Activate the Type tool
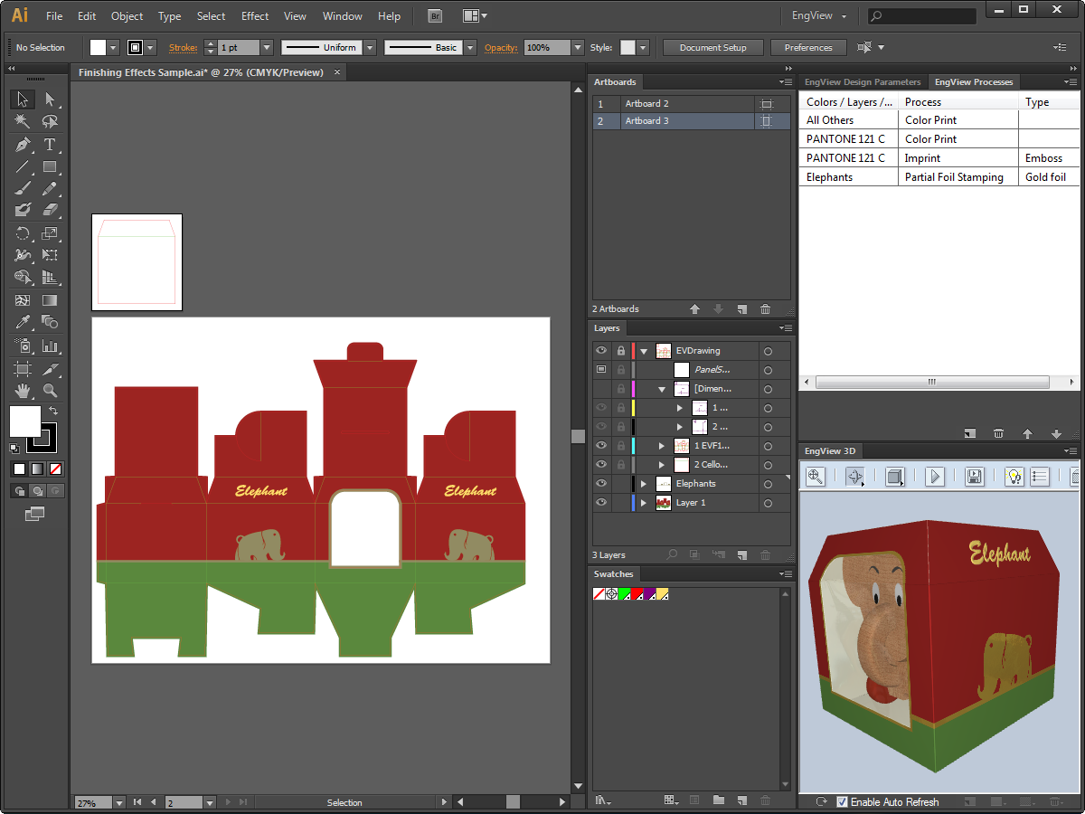This screenshot has height=814, width=1085. [52, 145]
